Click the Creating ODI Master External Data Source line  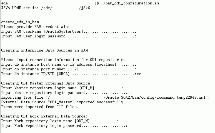coord(46,83)
